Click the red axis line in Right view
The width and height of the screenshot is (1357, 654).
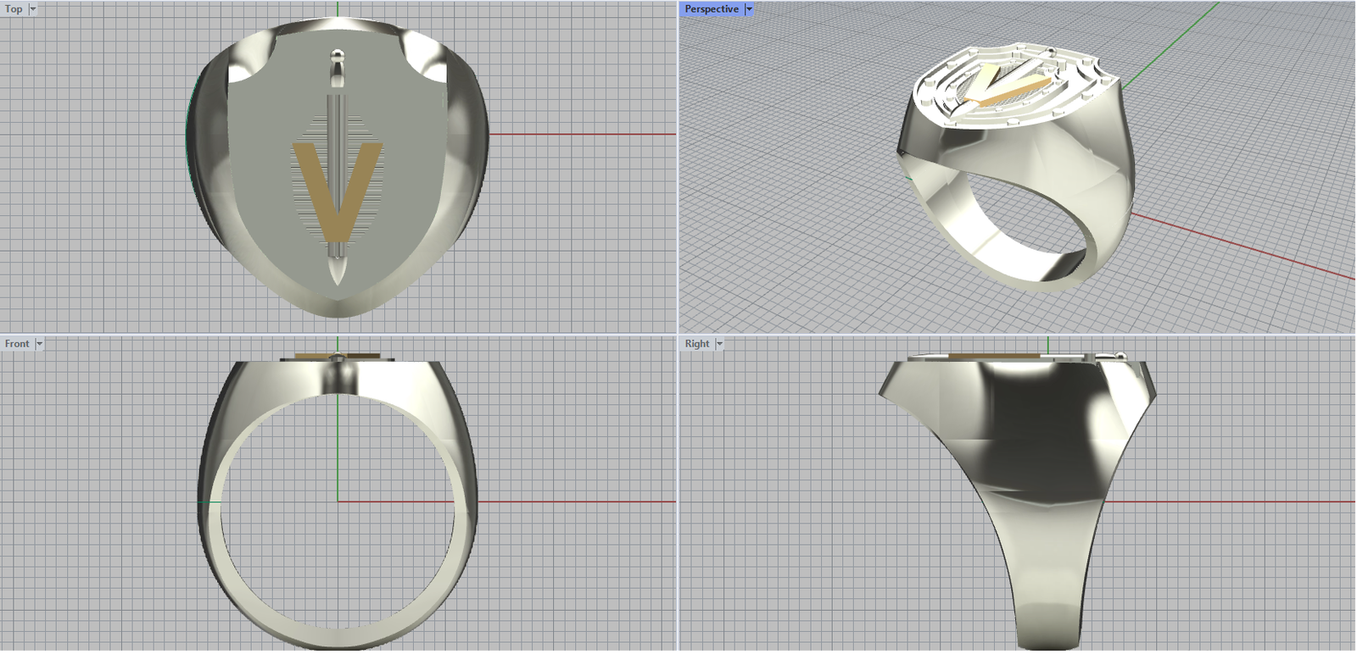(1230, 502)
